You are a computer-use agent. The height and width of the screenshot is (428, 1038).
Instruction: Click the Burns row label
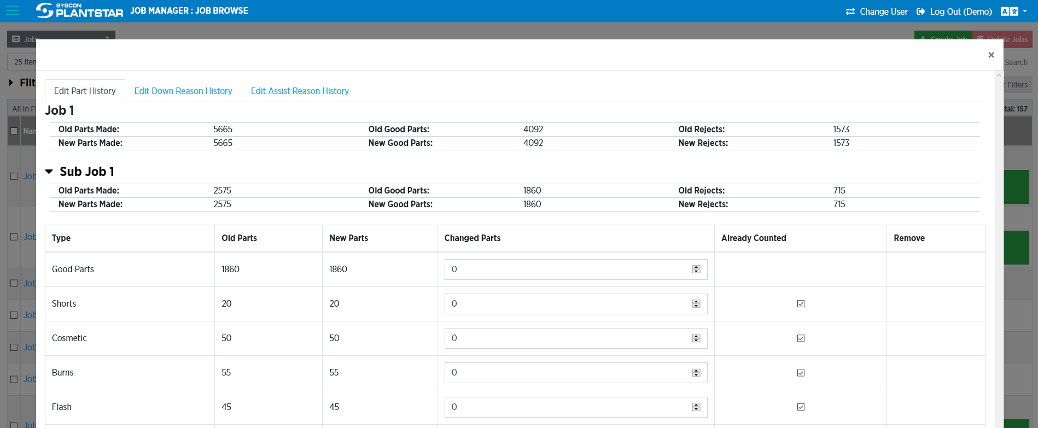pyautogui.click(x=62, y=373)
